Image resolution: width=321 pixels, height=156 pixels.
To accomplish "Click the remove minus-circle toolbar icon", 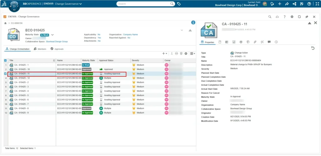I will coord(176,53).
